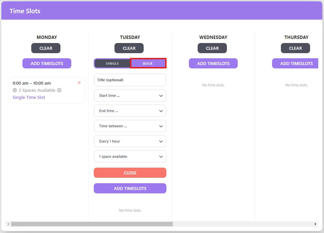
Task: Clear Tuesday's time slots
Action: click(x=129, y=48)
